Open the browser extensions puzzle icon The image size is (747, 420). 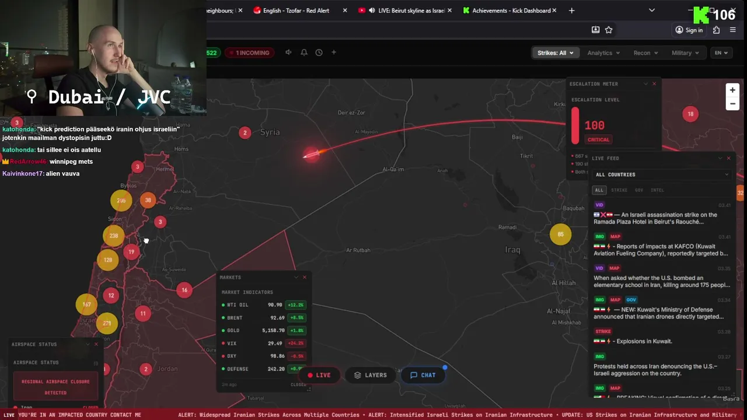pos(717,30)
